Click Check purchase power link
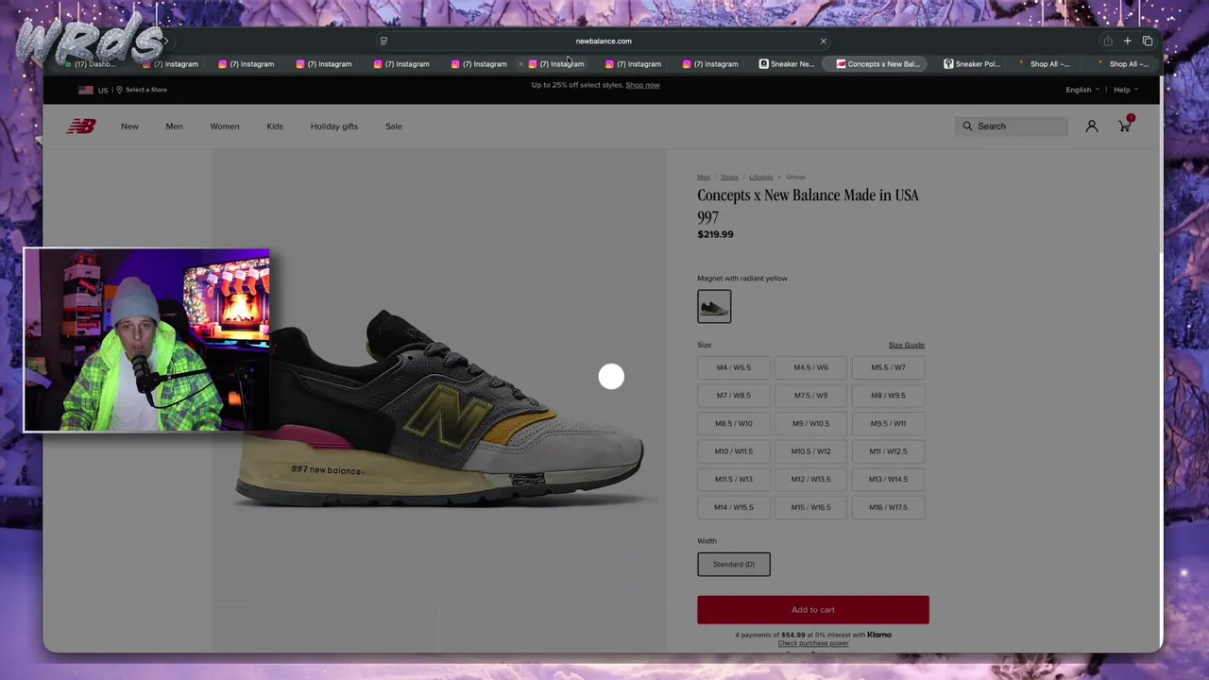 tap(813, 643)
